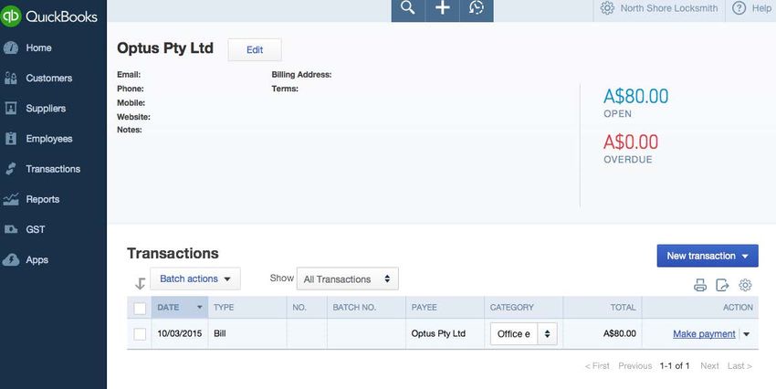Click the Suppliers building icon
Viewport: 776px width, 389px height.
click(11, 108)
